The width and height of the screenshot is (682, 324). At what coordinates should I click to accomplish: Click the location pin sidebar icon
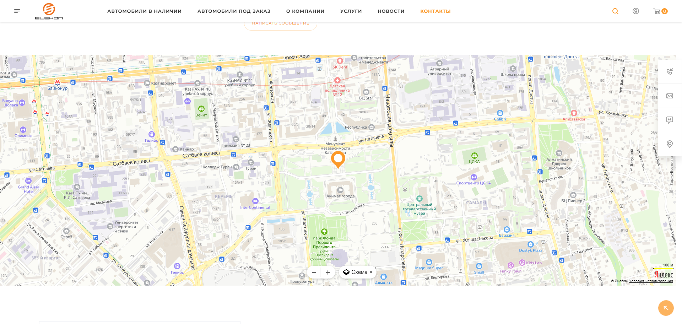click(x=670, y=144)
